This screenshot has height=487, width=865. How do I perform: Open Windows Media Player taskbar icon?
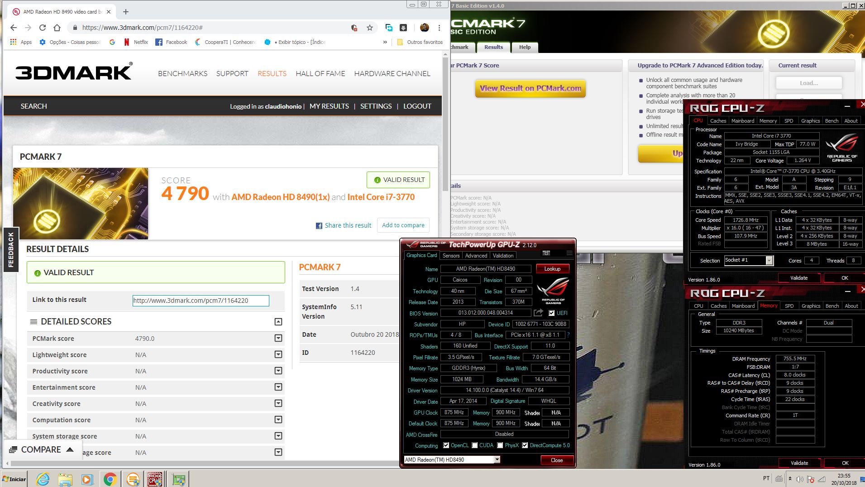tap(87, 479)
